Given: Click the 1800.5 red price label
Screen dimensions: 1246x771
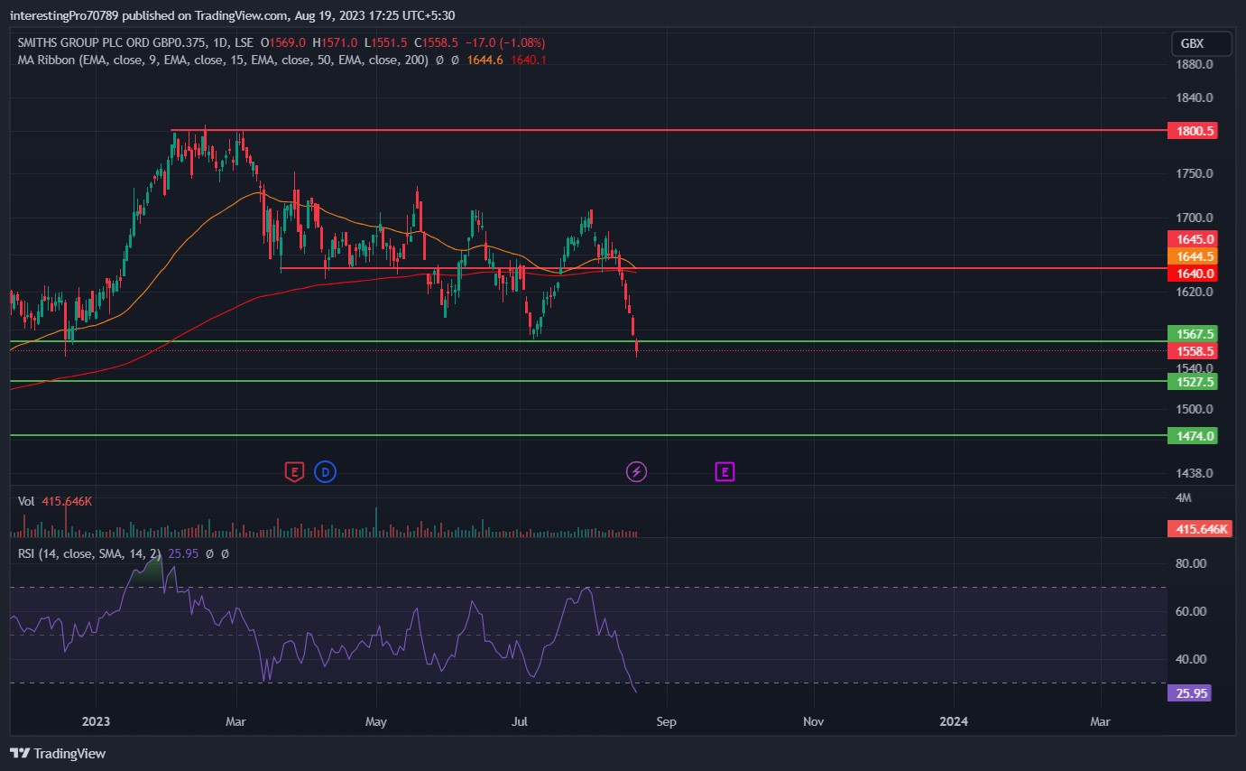Looking at the screenshot, I should pyautogui.click(x=1193, y=131).
